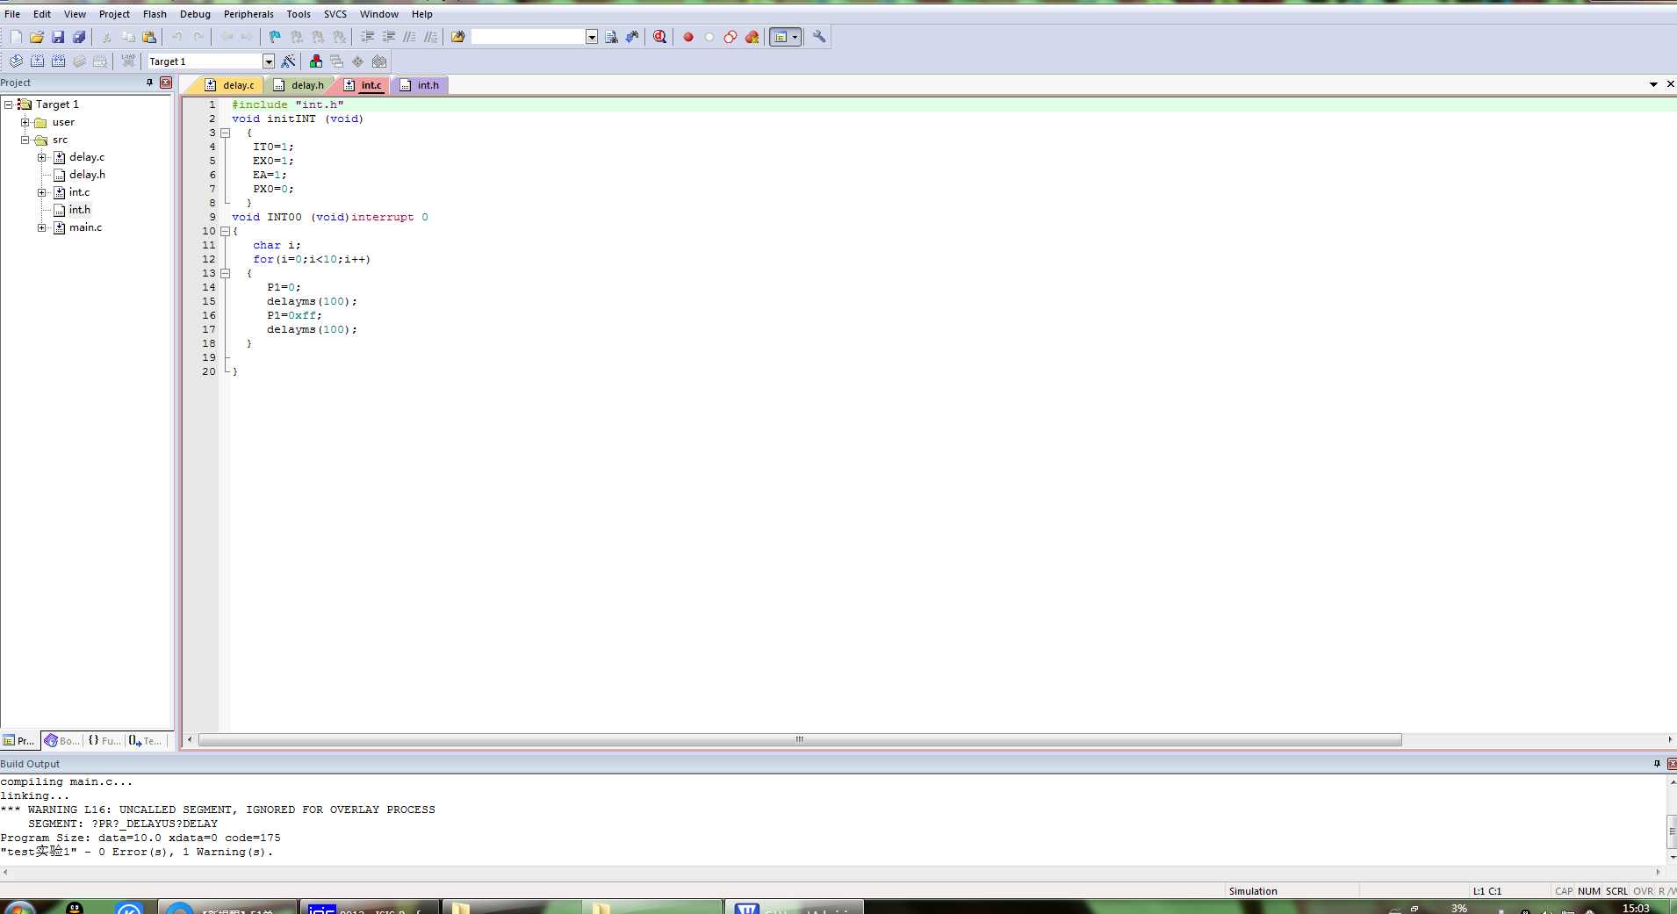Toggle the window layout button
The height and width of the screenshot is (914, 1677).
[781, 37]
